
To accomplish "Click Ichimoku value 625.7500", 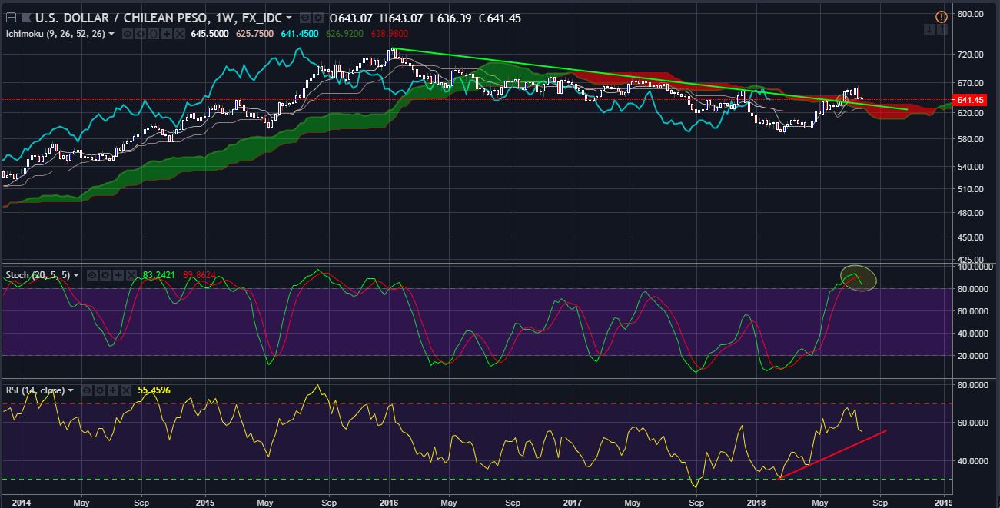I will tap(254, 34).
